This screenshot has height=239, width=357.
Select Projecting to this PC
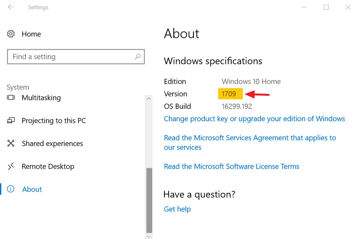(54, 121)
